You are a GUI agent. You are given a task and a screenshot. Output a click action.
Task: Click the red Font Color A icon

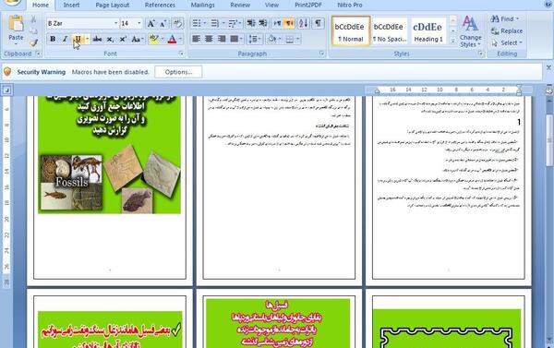[172, 39]
